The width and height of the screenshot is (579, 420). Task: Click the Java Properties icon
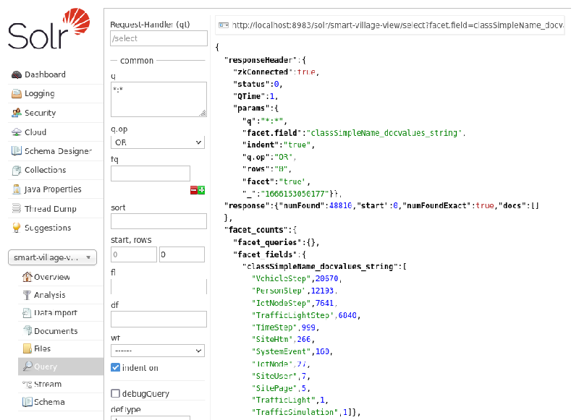(x=17, y=189)
